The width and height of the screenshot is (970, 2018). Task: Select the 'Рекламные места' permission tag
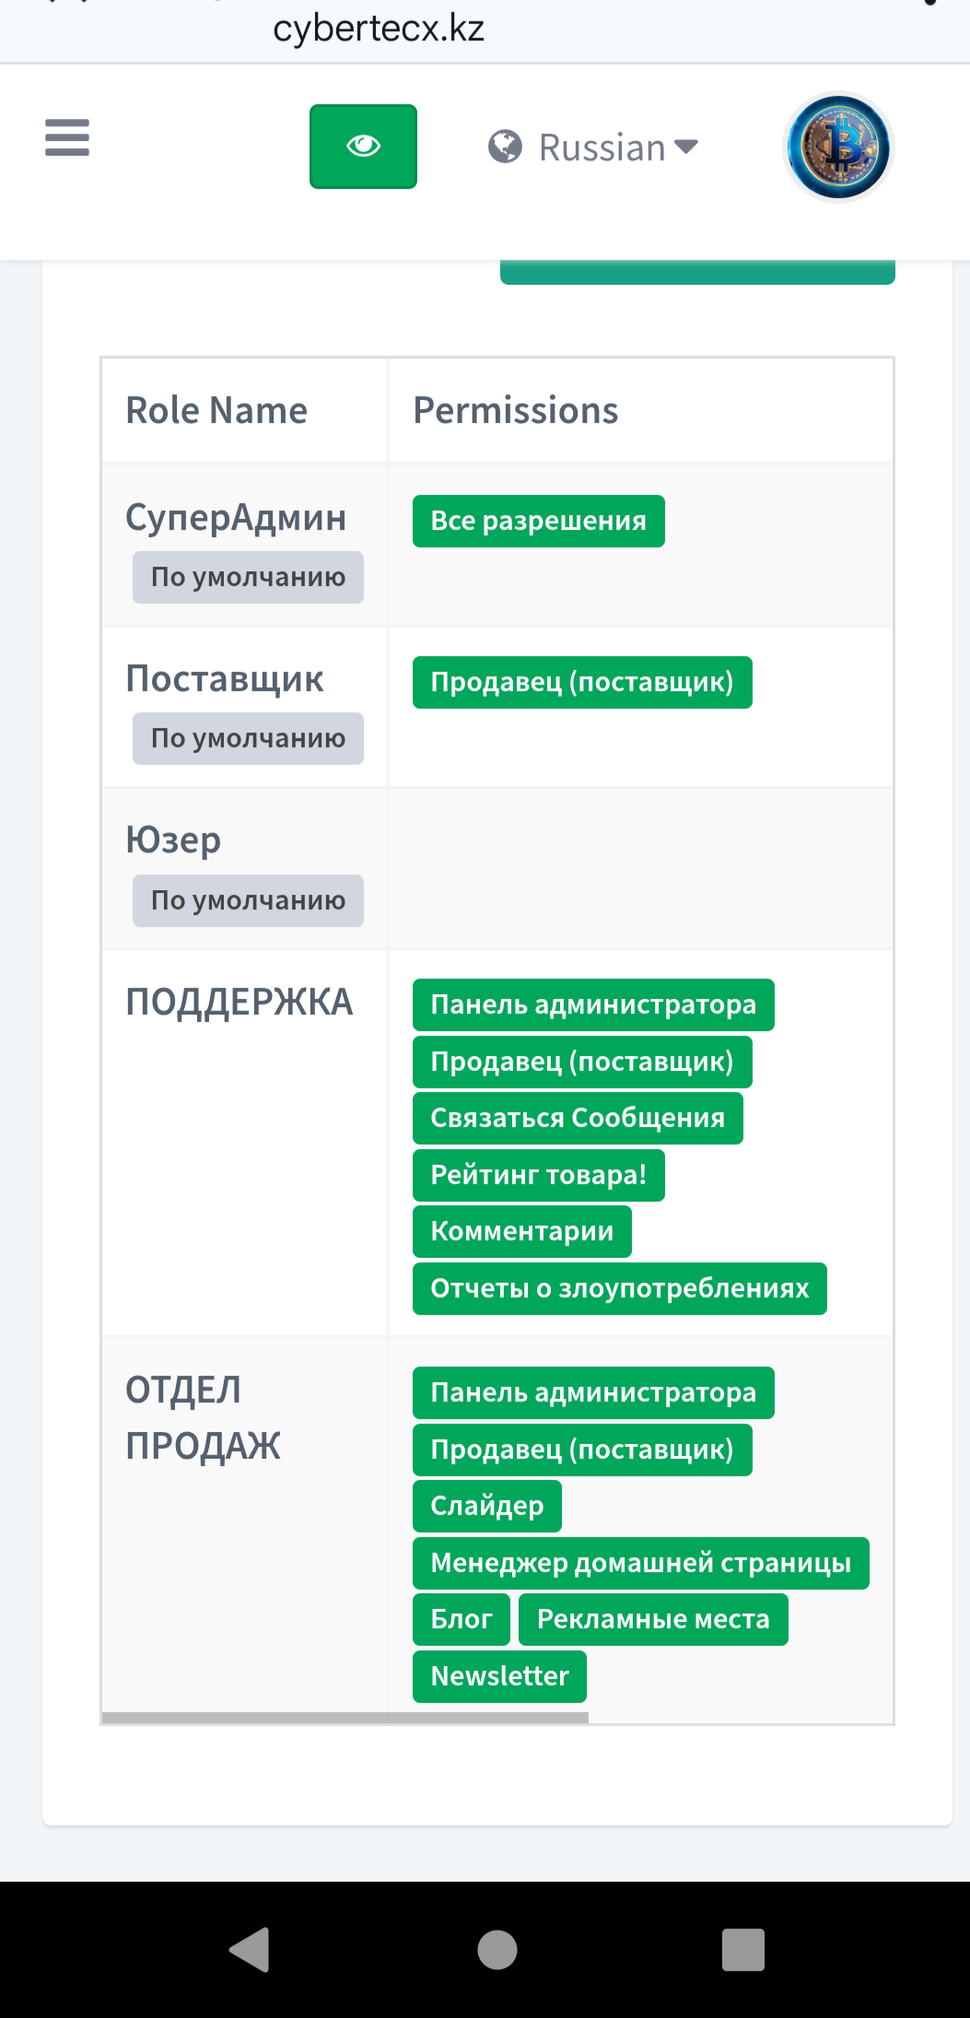coord(653,1620)
